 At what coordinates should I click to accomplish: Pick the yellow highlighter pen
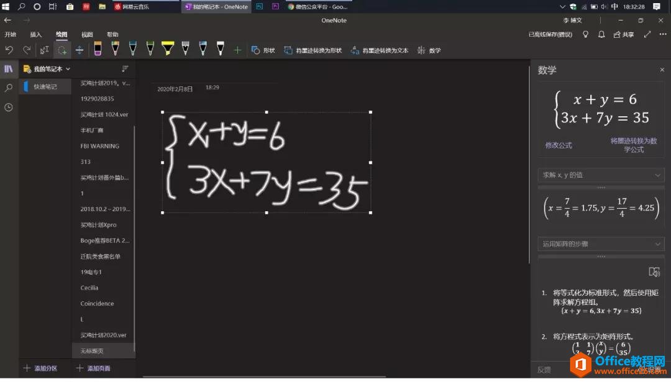click(168, 50)
